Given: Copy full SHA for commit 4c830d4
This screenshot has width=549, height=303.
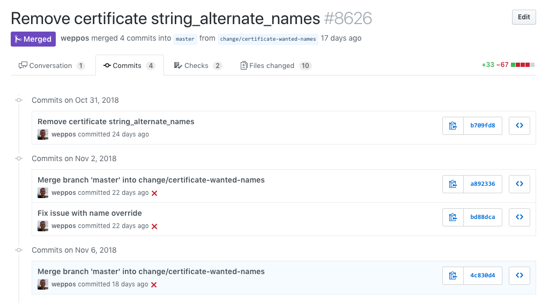Looking at the screenshot, I should pyautogui.click(x=452, y=275).
